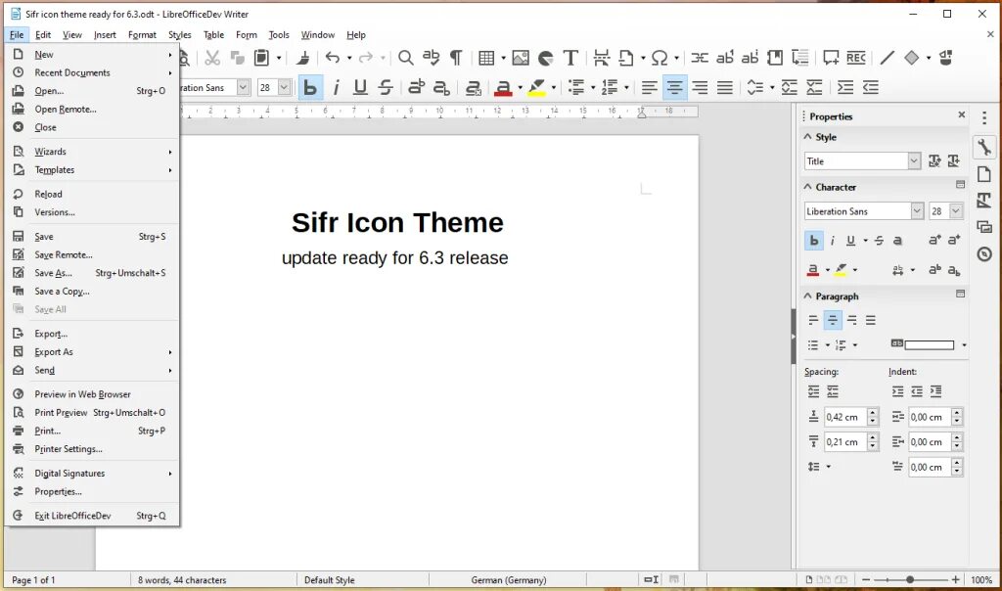The height and width of the screenshot is (591, 1002).
Task: Click the 100% zoom level
Action: (x=981, y=580)
